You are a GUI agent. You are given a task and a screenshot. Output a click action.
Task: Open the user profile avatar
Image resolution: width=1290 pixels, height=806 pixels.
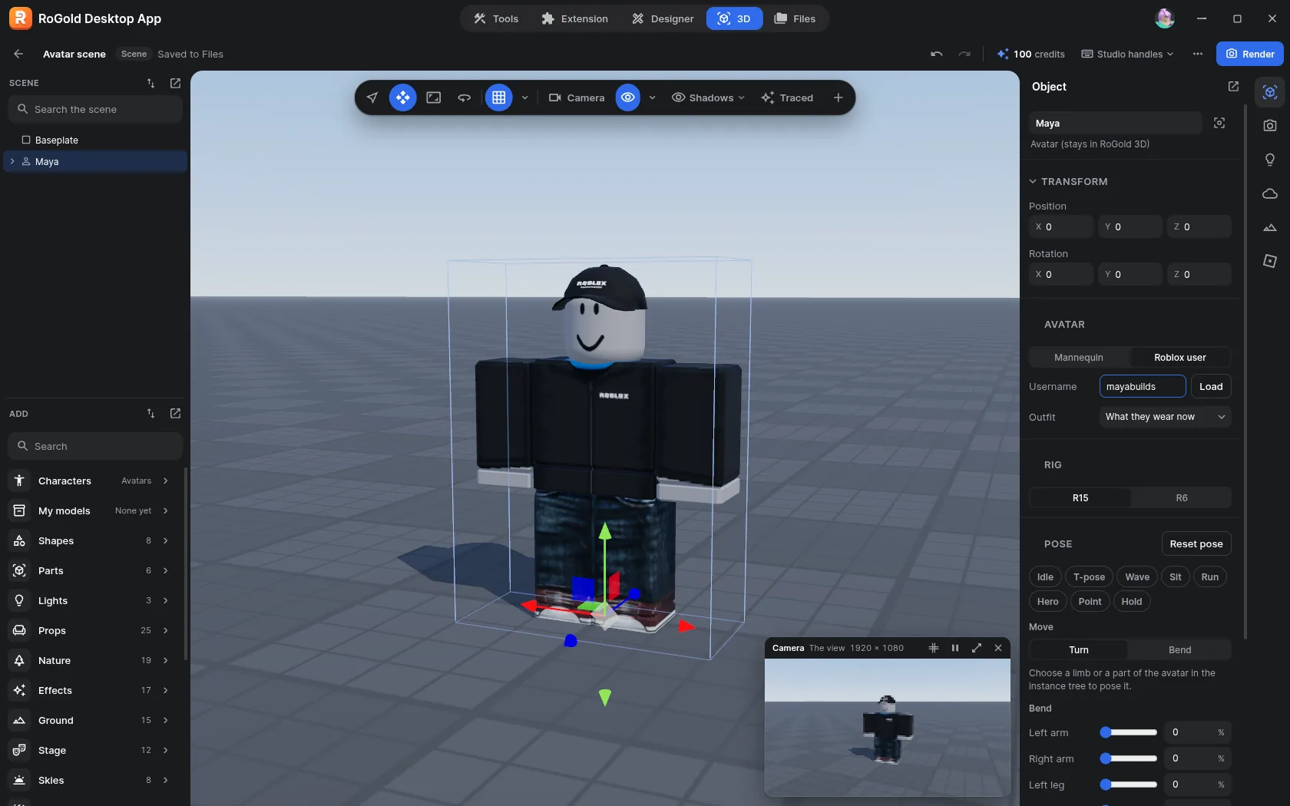(1165, 18)
